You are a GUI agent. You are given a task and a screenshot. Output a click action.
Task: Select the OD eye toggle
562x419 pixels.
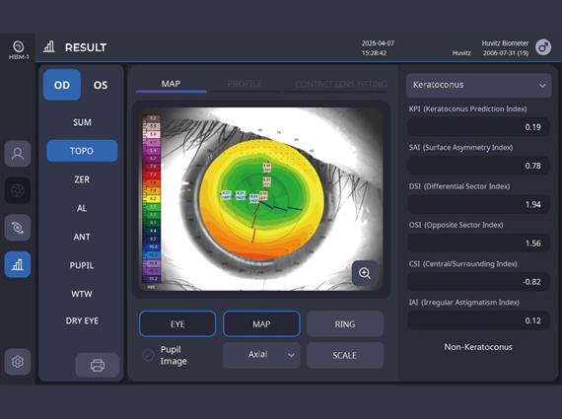tap(62, 85)
